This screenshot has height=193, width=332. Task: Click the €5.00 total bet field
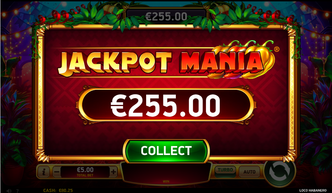tap(85, 172)
